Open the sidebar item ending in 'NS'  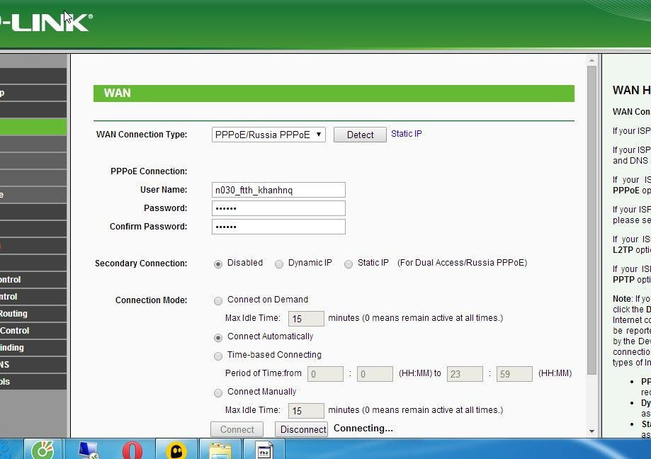(33, 365)
